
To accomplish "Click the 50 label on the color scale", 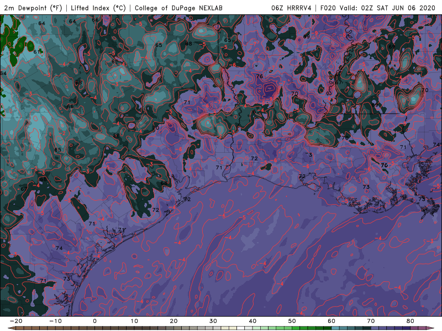I will pyautogui.click(x=292, y=321).
